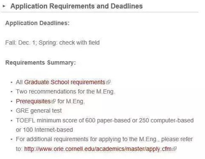Click the TOEFL minimum score line
This screenshot has width=205, height=159.
tap(105, 120)
